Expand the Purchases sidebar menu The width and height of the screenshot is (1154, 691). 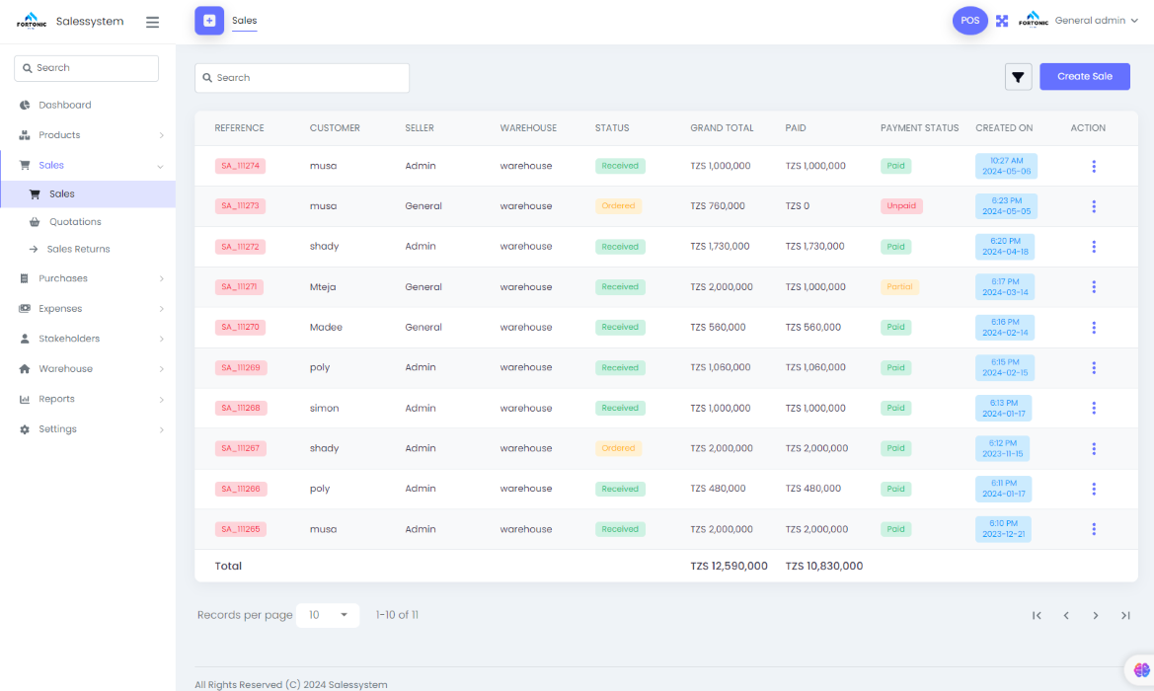(x=88, y=278)
